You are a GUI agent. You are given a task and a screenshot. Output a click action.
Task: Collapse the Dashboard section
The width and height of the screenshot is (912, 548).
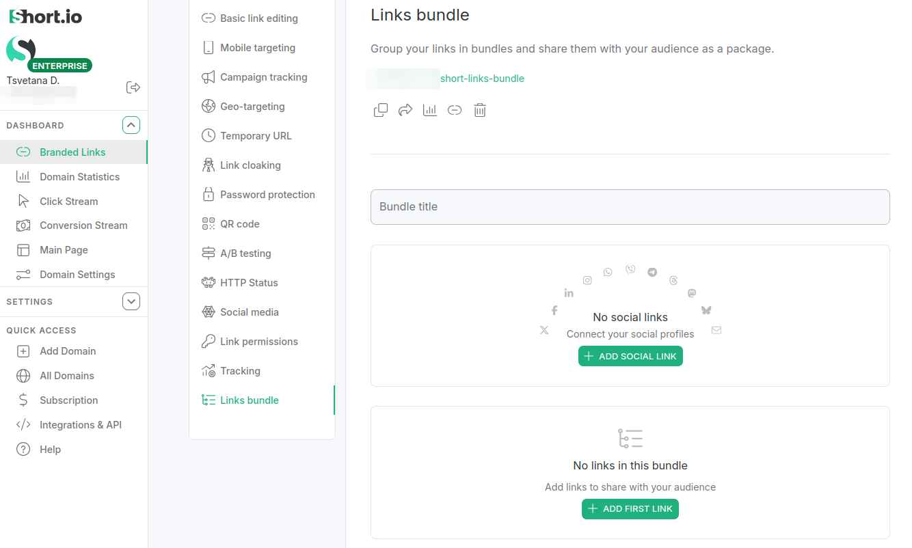(x=131, y=125)
